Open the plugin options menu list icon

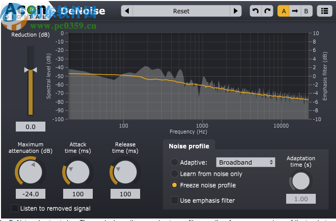point(325,11)
